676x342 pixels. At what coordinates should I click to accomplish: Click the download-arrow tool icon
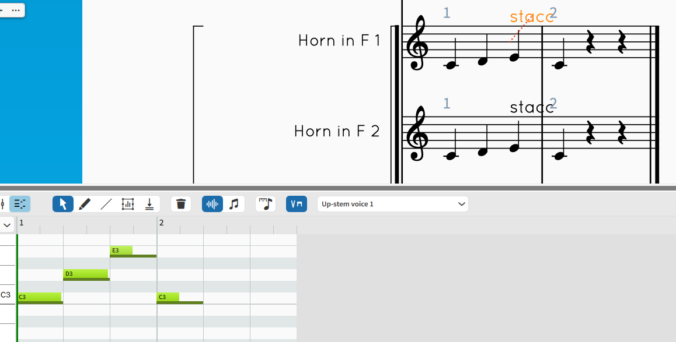point(149,204)
